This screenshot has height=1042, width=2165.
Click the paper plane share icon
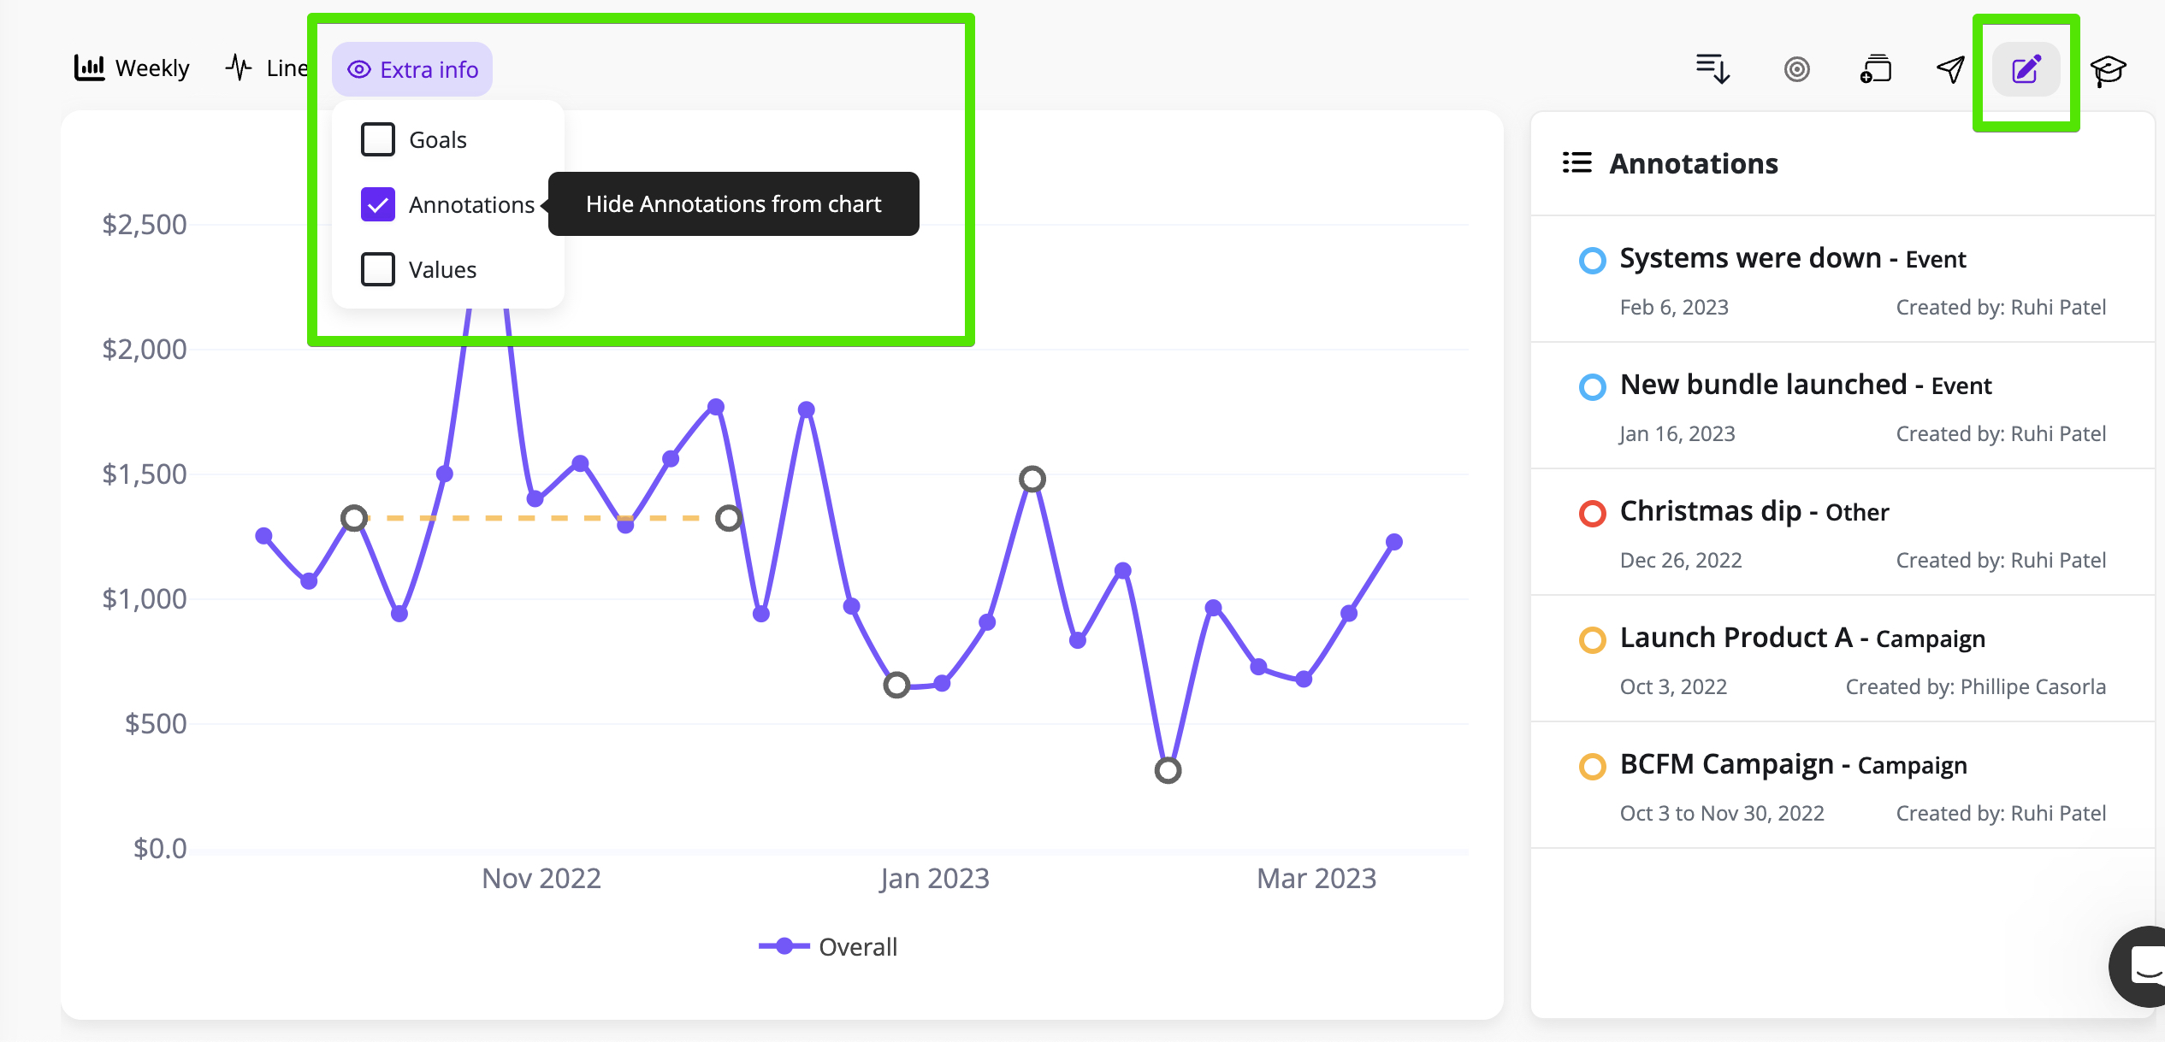[1950, 69]
